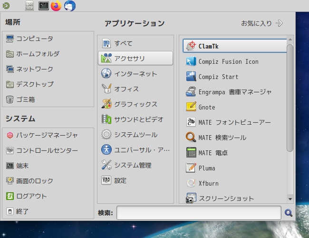Select 設定 category
The height and width of the screenshot is (238, 309).
click(135, 180)
